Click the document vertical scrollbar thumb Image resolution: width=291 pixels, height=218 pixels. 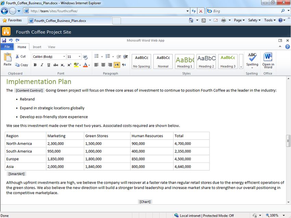(x=288, y=141)
